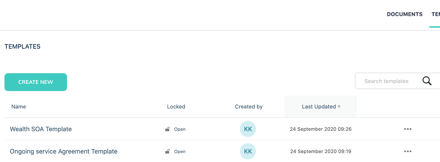Select the partially visible TEMPLATES tab
This screenshot has height=162, width=440.
coord(436,14)
